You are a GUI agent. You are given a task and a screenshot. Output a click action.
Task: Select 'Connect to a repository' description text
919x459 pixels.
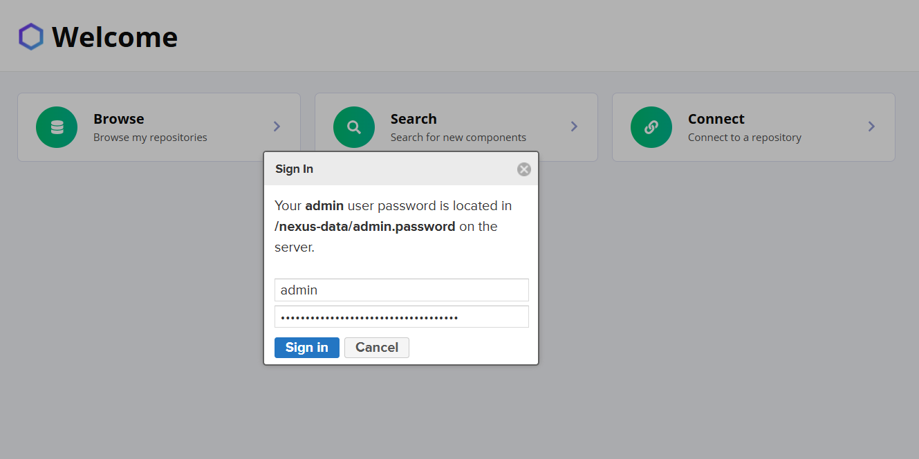pyautogui.click(x=745, y=138)
